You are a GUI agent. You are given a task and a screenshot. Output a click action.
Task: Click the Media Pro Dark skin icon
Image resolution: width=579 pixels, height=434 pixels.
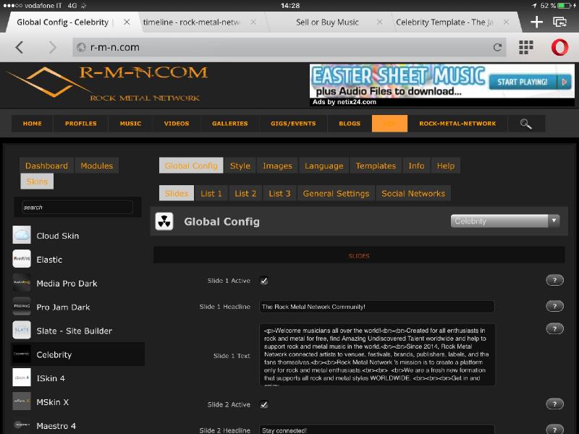pos(22,283)
